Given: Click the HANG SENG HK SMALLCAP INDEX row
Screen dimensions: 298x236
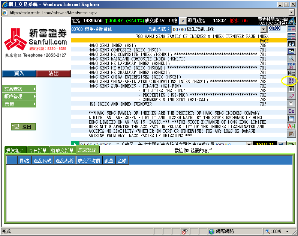Looking at the screenshot, I should 179,73.
